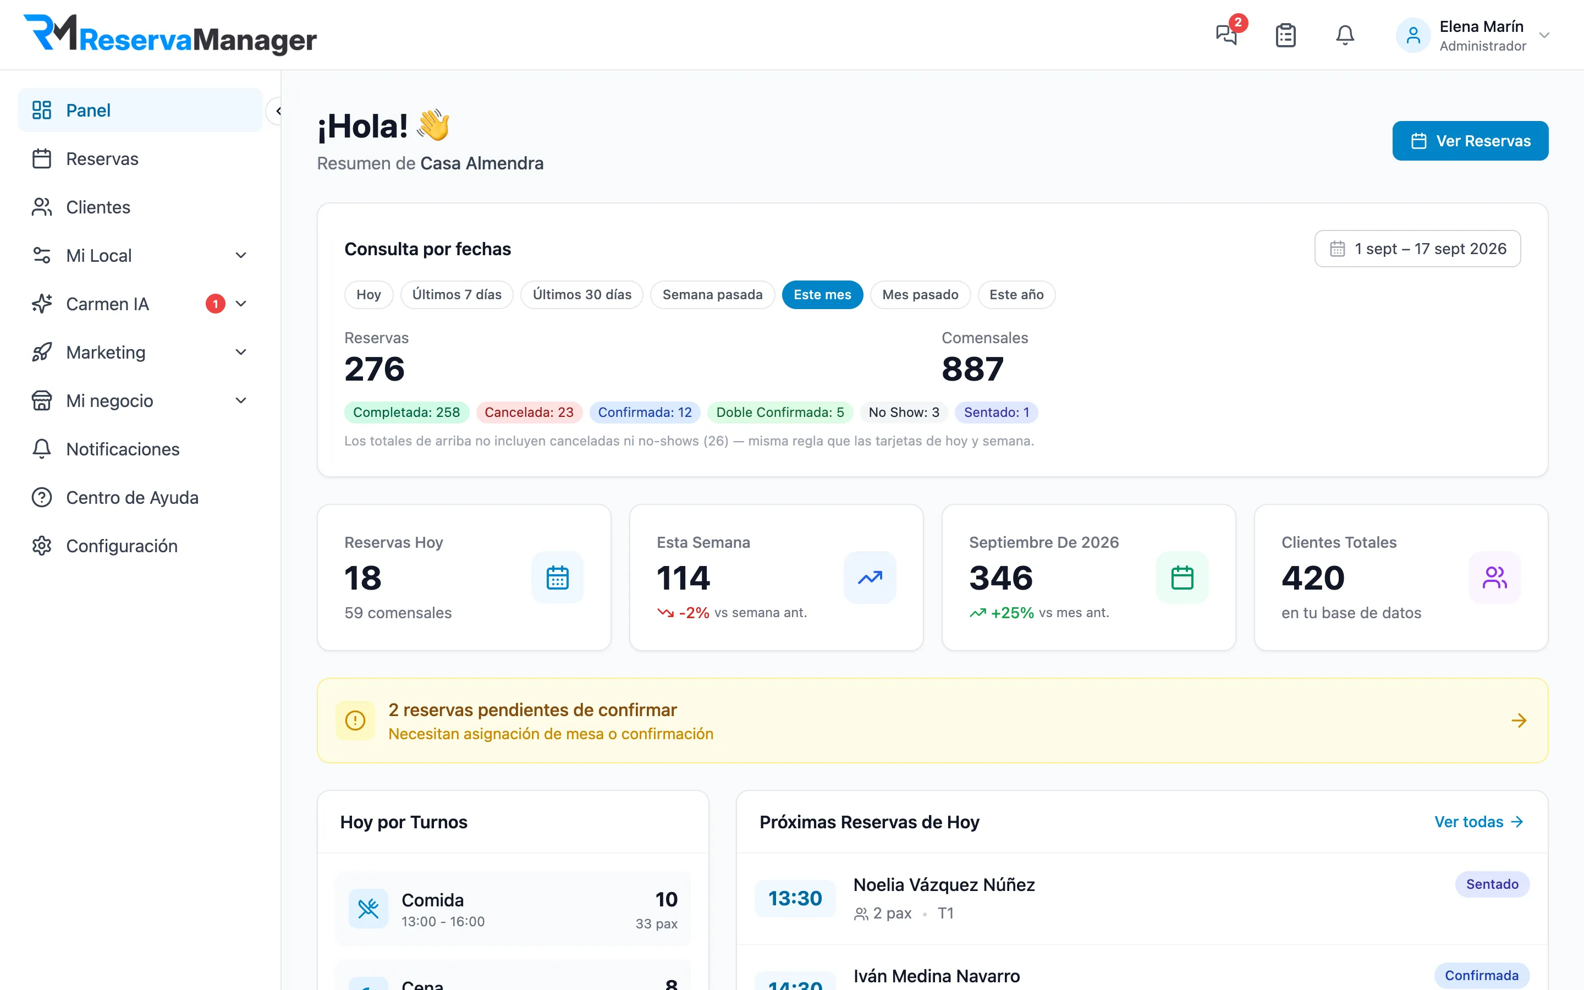Click the Ver todas link
1584x990 pixels.
point(1478,822)
